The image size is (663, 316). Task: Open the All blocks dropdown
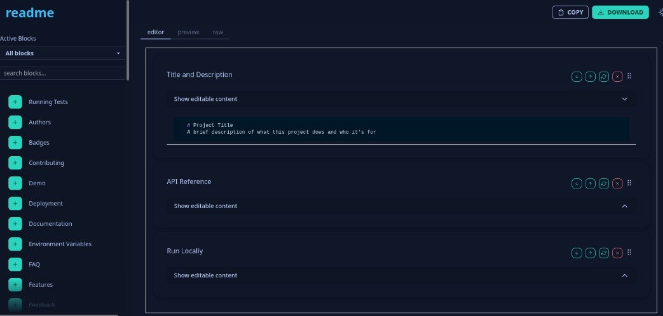click(x=62, y=53)
